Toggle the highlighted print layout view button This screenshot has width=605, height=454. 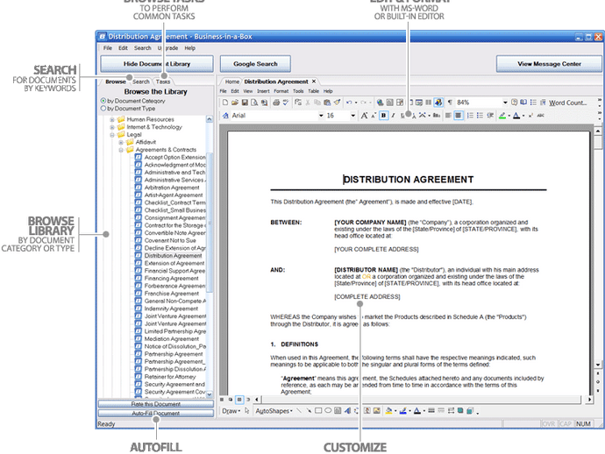point(239,400)
